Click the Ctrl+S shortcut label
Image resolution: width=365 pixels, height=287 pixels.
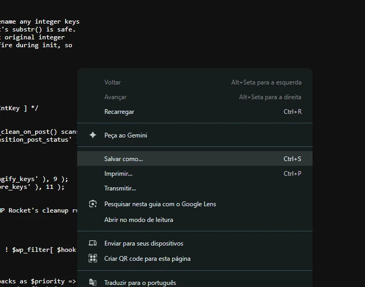pos(293,159)
